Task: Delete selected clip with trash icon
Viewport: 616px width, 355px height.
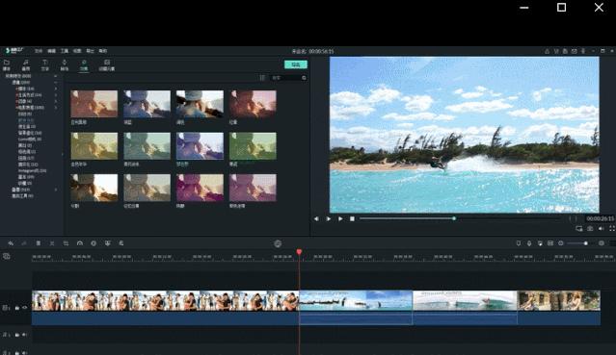Action: coord(39,243)
